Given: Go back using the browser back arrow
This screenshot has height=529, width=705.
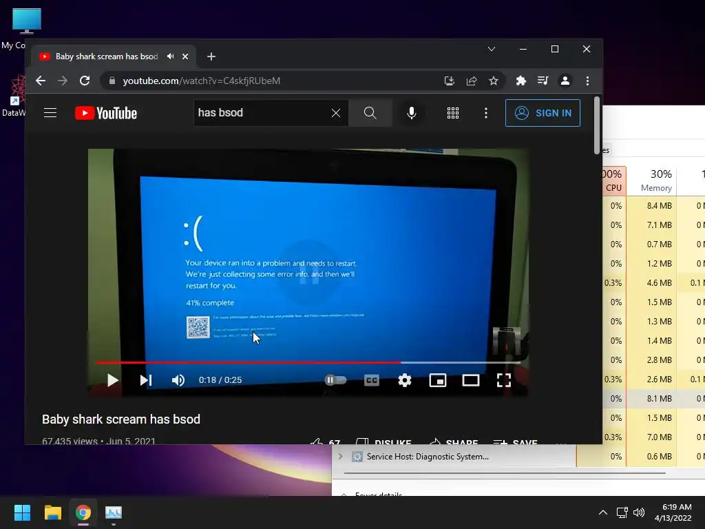Looking at the screenshot, I should [x=41, y=81].
